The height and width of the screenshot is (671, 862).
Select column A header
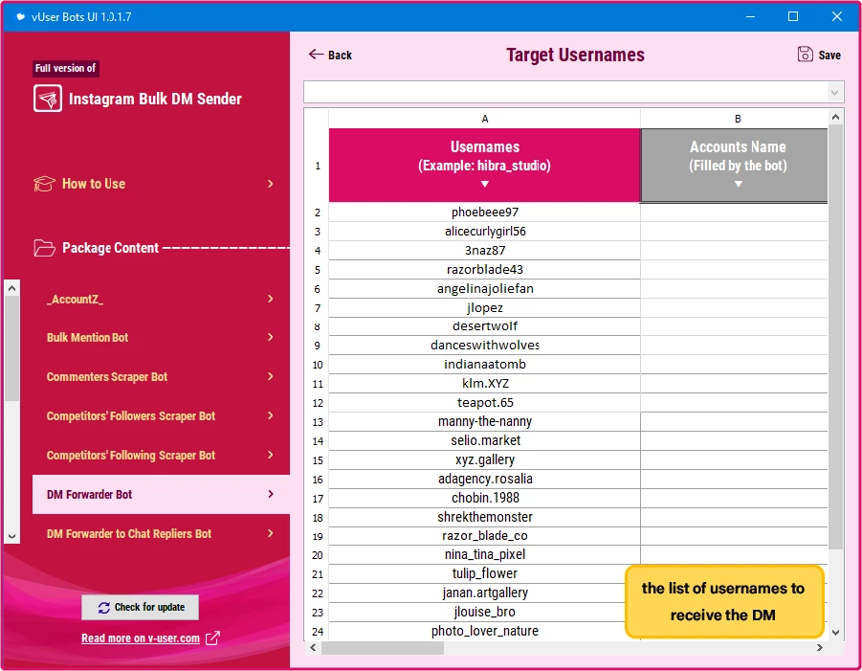tap(484, 119)
